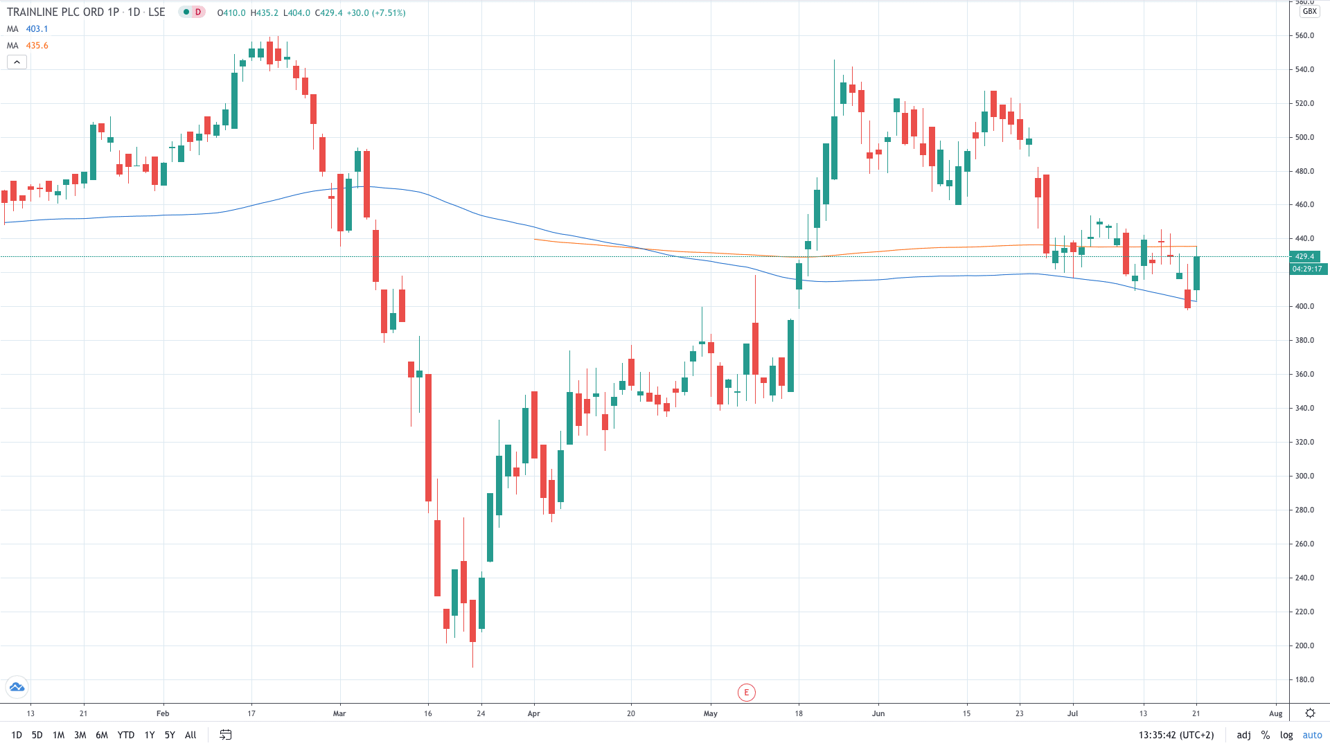Click the 180.0 price axis label
The width and height of the screenshot is (1330, 748).
[x=1304, y=679]
